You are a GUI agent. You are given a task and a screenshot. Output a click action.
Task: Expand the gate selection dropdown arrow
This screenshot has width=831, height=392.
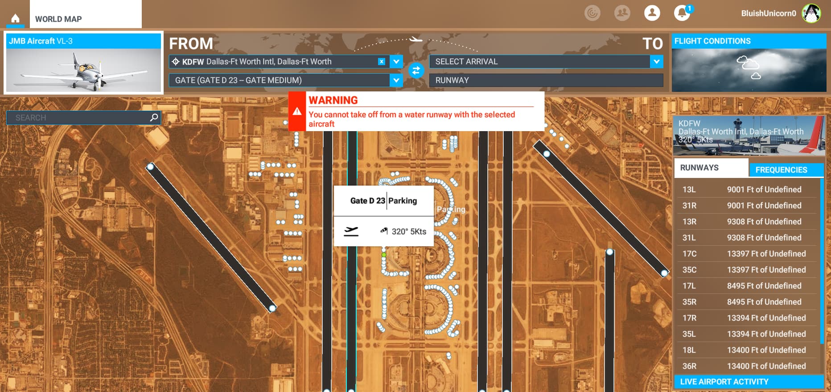click(x=396, y=80)
